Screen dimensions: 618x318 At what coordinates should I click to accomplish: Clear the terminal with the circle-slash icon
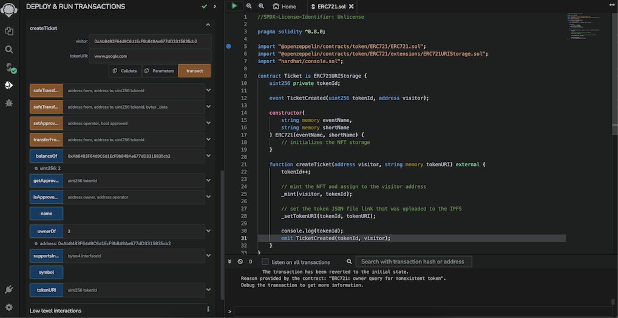(x=240, y=262)
